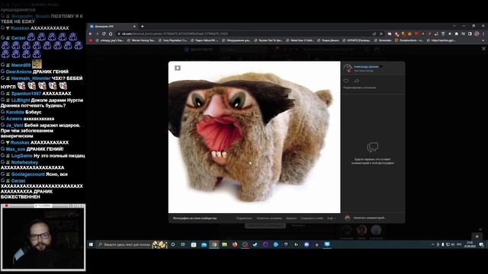Click the displayed plush creature photo
This screenshot has height=274, width=488.
254,137
